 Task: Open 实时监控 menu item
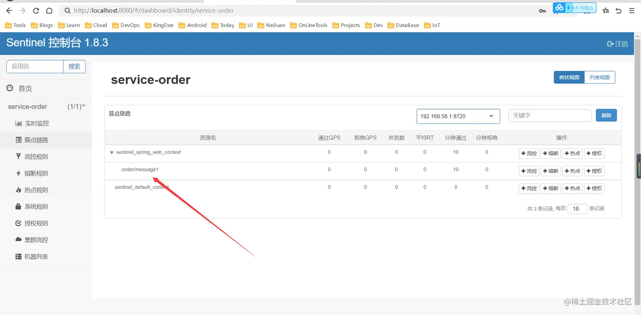tap(46, 123)
